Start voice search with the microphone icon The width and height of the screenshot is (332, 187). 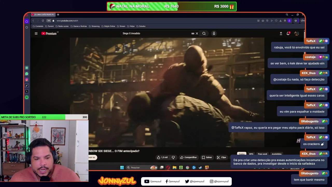click(214, 34)
